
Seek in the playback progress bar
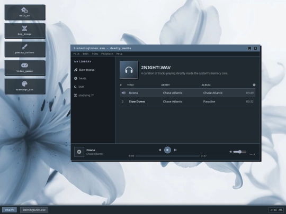point(167,156)
